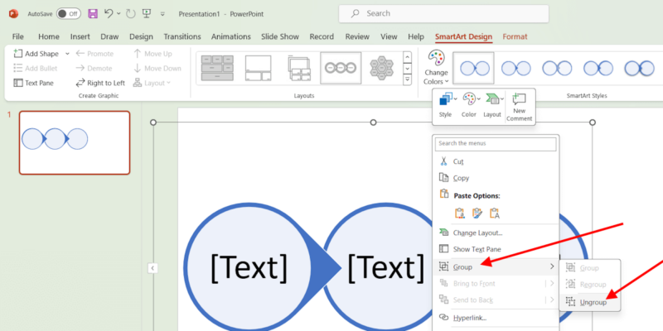This screenshot has height=331, width=663.
Task: Collapse text pane arrow on SmartArt edge
Action: point(152,267)
